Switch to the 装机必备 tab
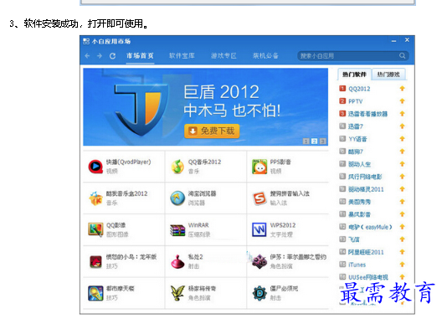442x319 pixels. click(265, 56)
